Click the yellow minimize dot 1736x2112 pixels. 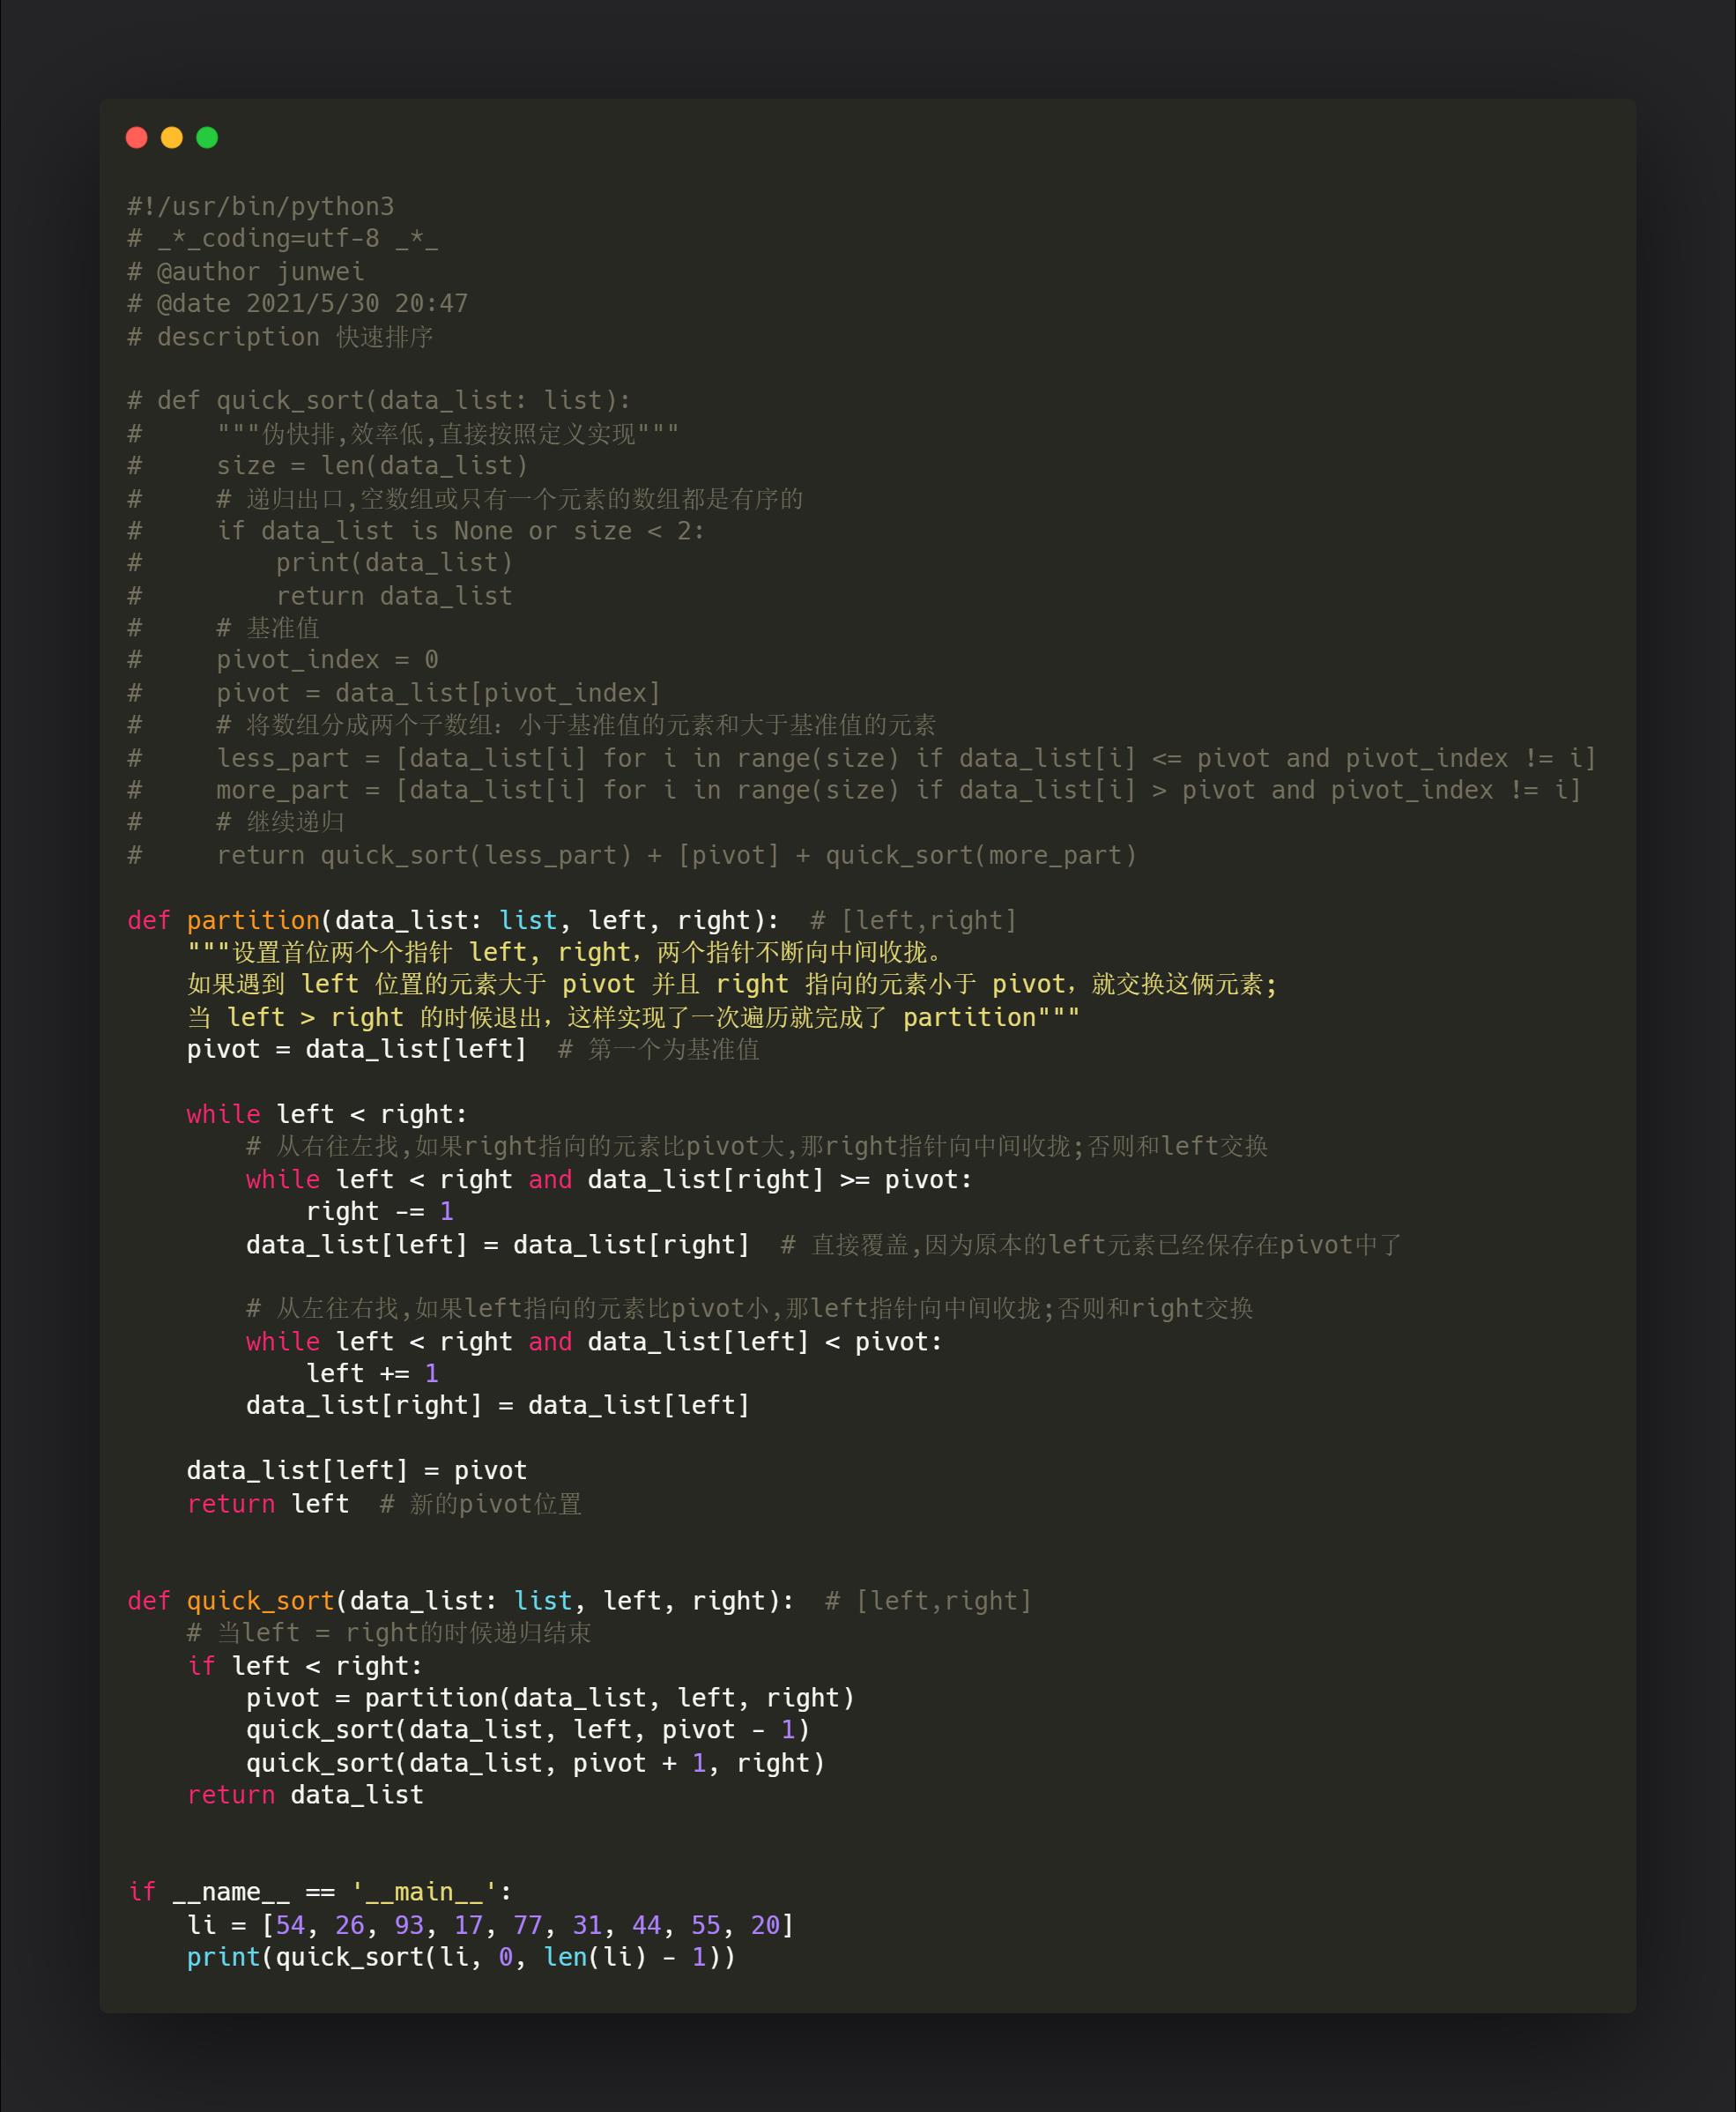click(172, 137)
